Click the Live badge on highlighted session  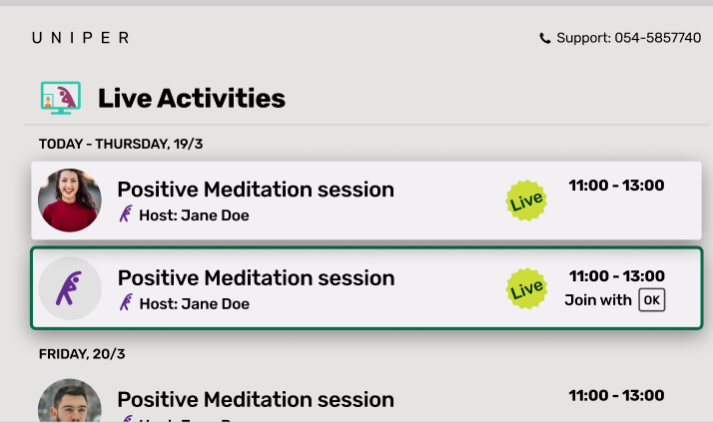pyautogui.click(x=526, y=288)
